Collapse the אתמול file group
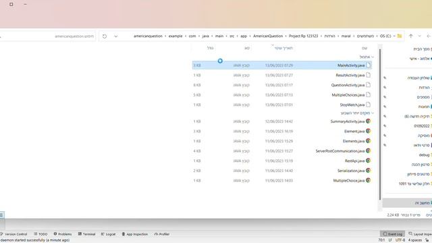Image resolution: width=432 pixels, height=243 pixels. click(x=373, y=57)
